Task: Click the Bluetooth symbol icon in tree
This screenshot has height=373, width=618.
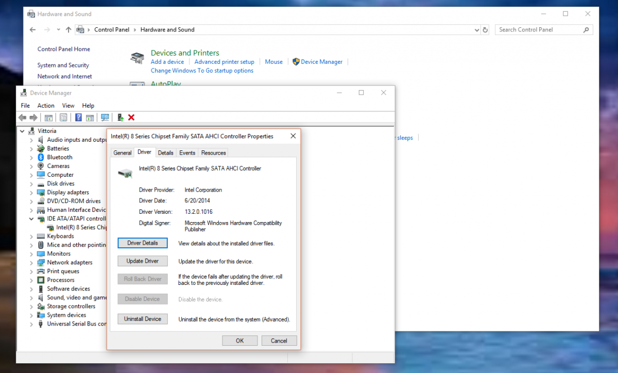Action: [x=41, y=157]
